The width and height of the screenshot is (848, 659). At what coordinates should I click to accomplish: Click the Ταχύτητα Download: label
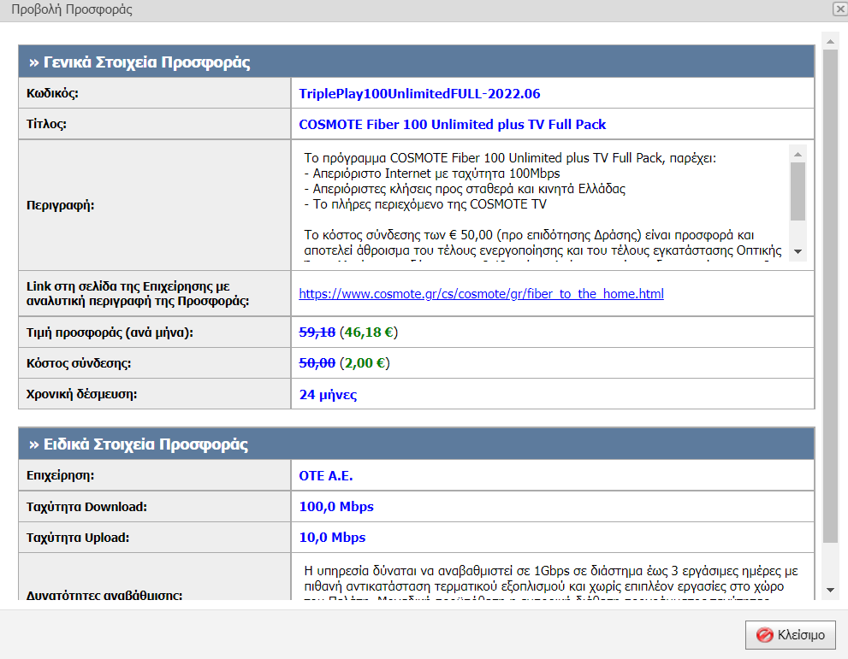(86, 507)
